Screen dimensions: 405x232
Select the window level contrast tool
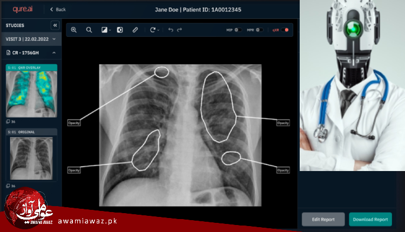click(105, 30)
